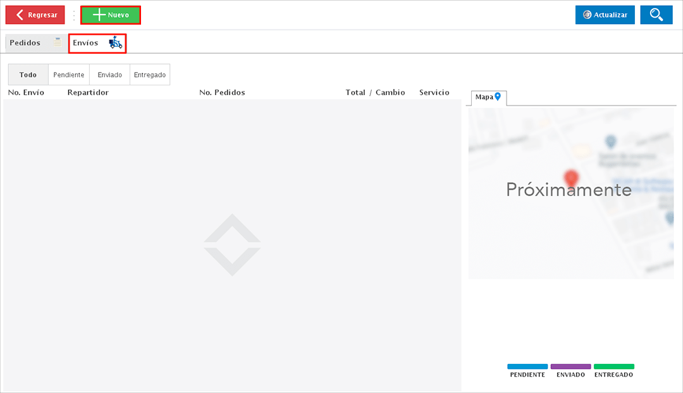Click the red location marker on the map
Screen dimensions: 683x393
pos(571,178)
